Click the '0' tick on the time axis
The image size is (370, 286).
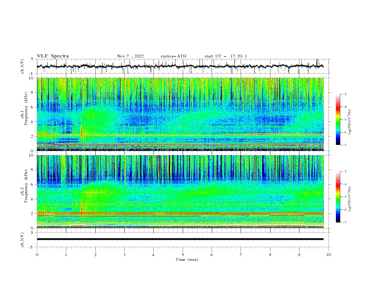[37, 255]
